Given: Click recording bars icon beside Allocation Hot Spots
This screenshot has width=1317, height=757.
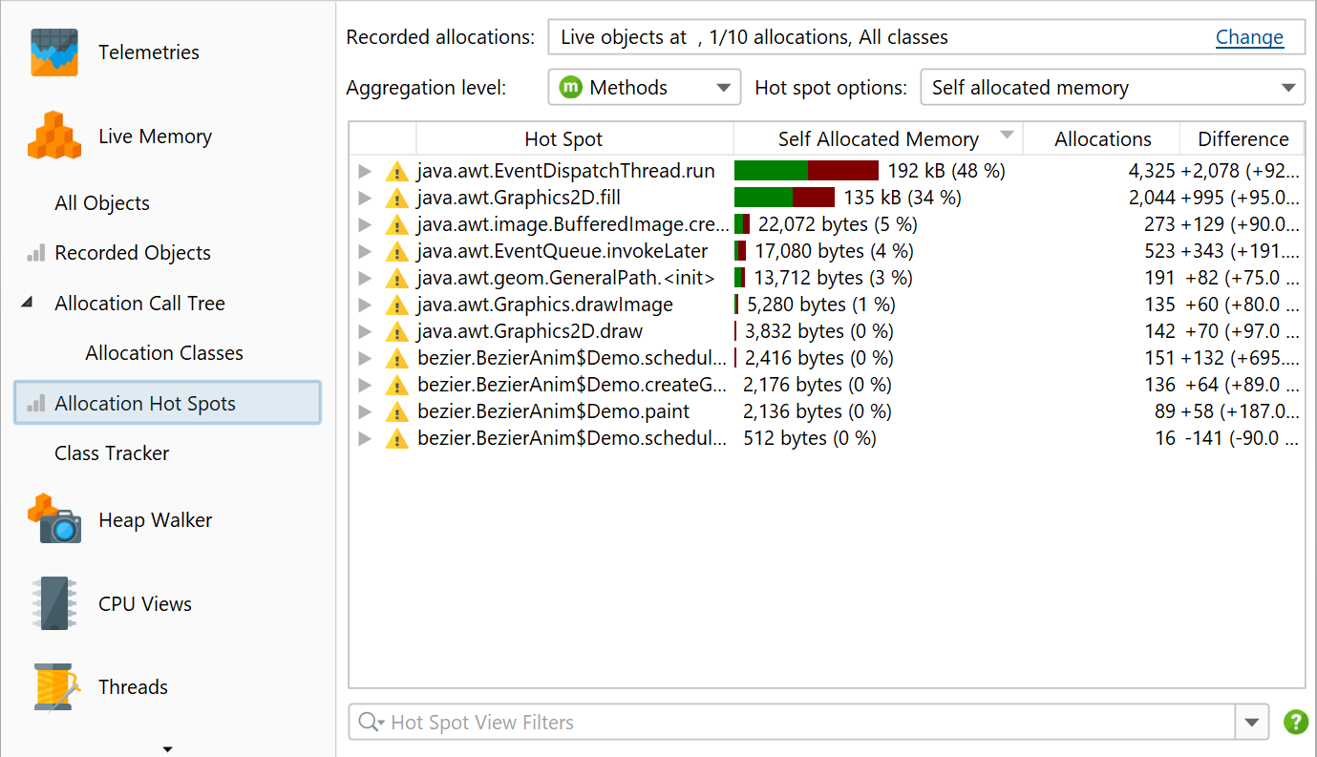Looking at the screenshot, I should 35,404.
